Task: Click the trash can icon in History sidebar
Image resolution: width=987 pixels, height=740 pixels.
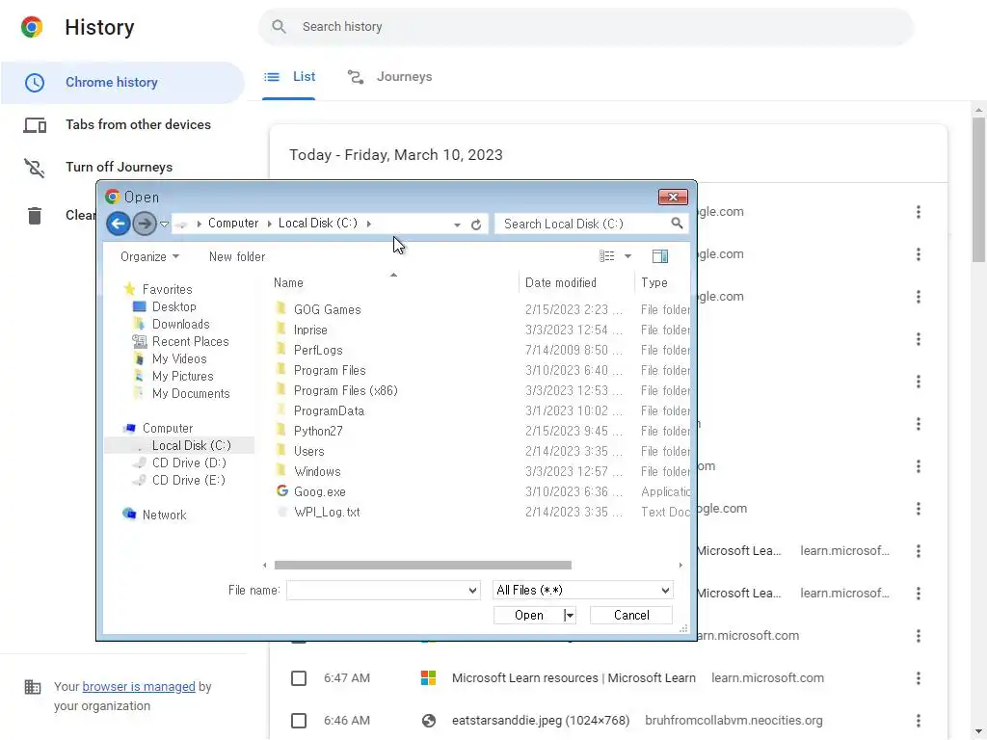Action: click(35, 215)
